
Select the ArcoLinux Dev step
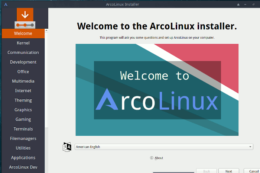point(23,167)
